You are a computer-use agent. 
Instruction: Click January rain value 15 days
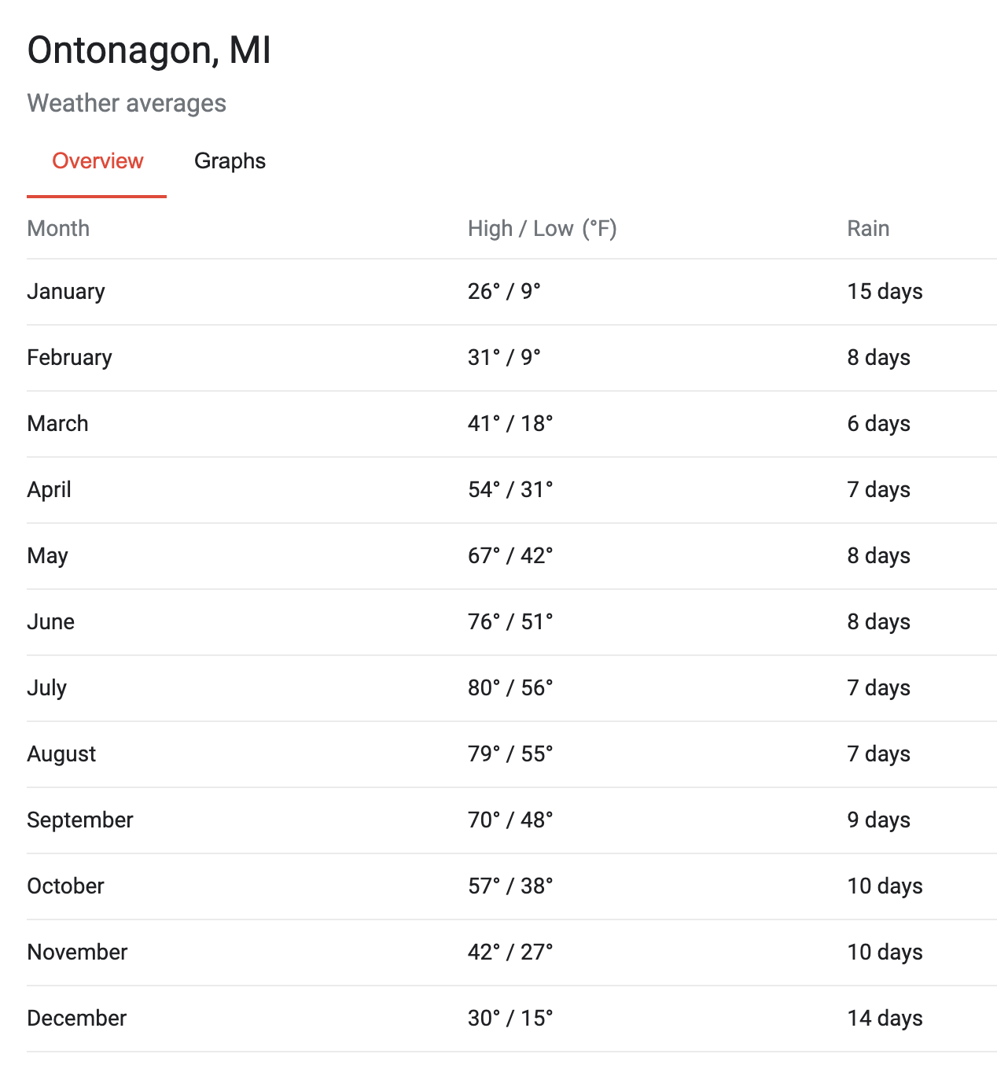point(885,292)
